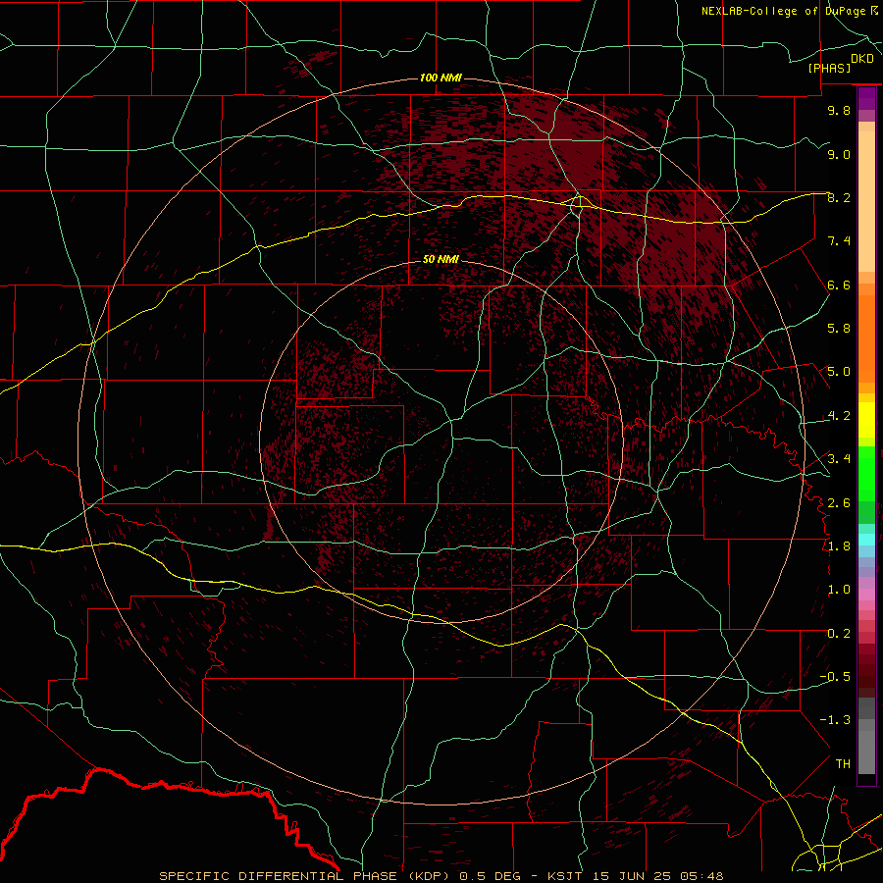Click the [PHAS] unit label
The width and height of the screenshot is (883, 883).
click(829, 69)
